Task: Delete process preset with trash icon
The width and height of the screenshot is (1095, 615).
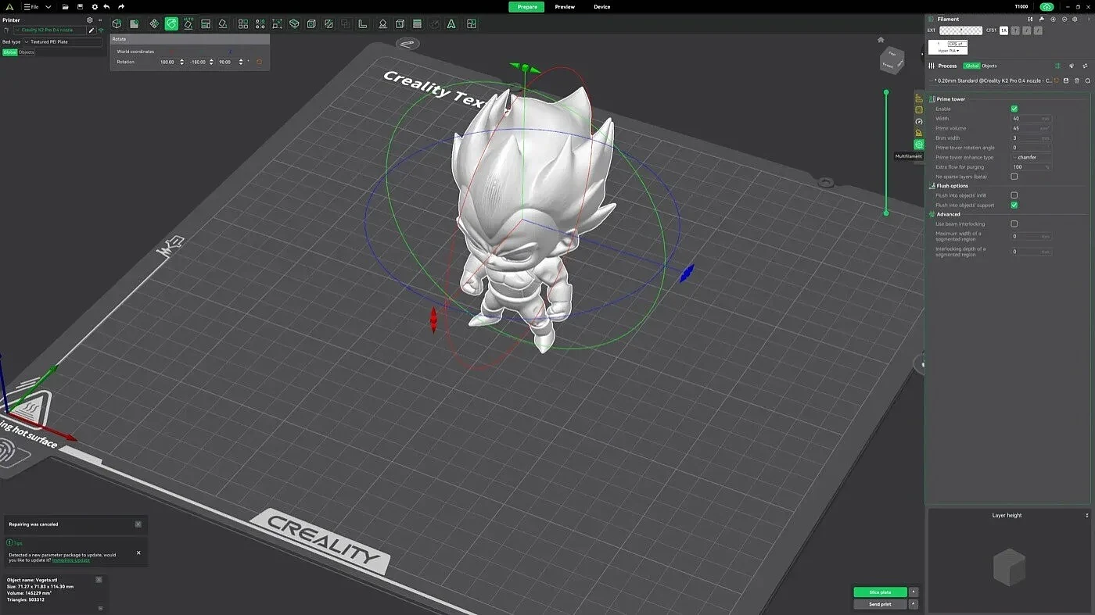Action: [x=1076, y=80]
